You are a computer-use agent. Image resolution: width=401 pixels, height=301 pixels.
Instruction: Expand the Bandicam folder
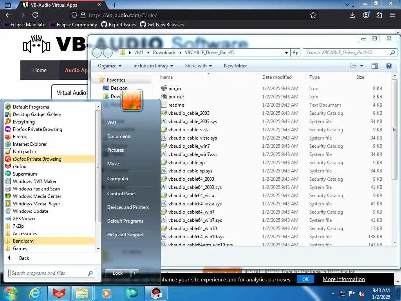(23, 240)
